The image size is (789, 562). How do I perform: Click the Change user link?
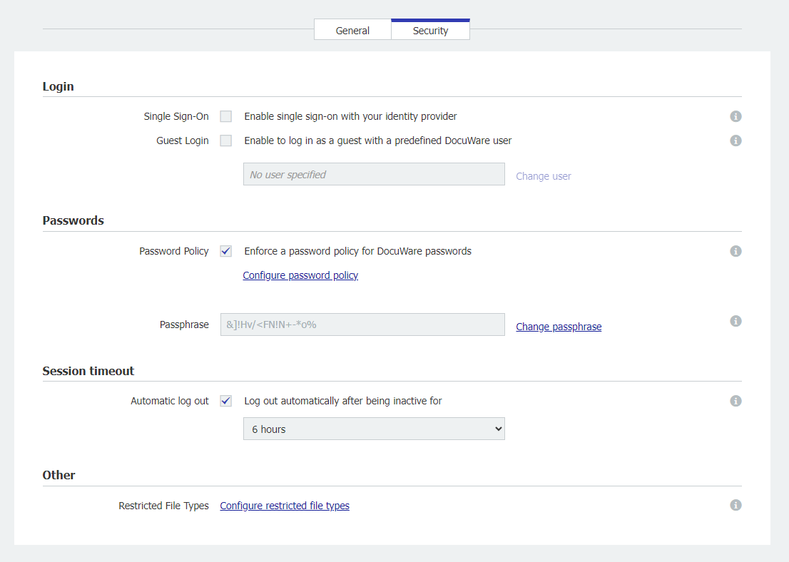(544, 176)
